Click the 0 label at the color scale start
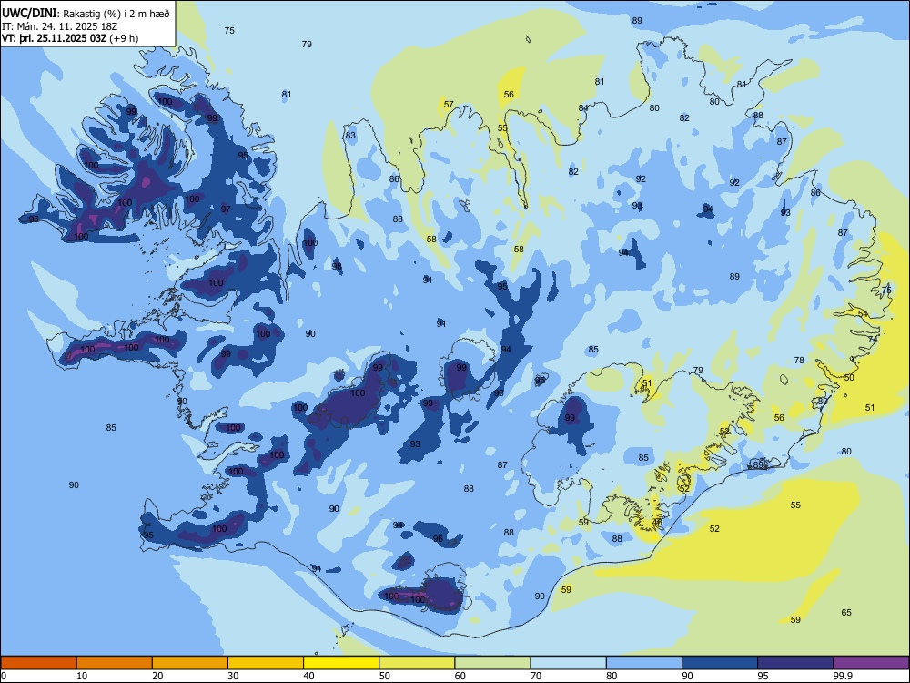The height and width of the screenshot is (683, 910). coord(4,676)
